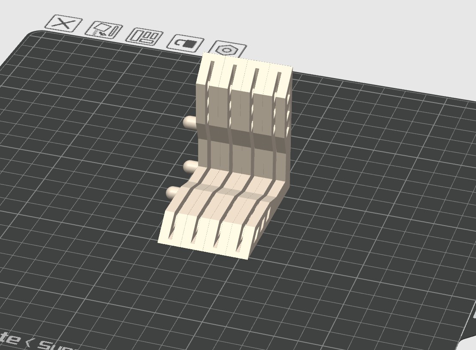
Task: Click the auto-orient objects plate icon
Action: pos(104,30)
